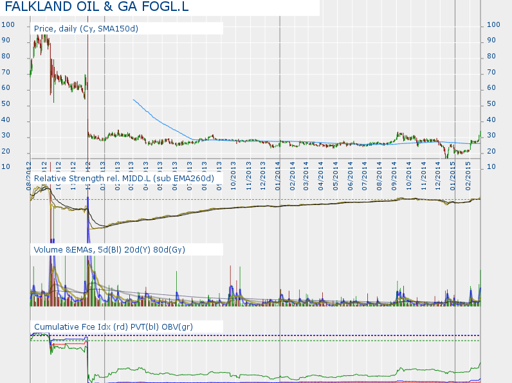The width and height of the screenshot is (512, 383).
Task: Click 'Cumulative Fce Idx (rd) PVT(bl) OBV(gr)' label
Action: coord(113,327)
